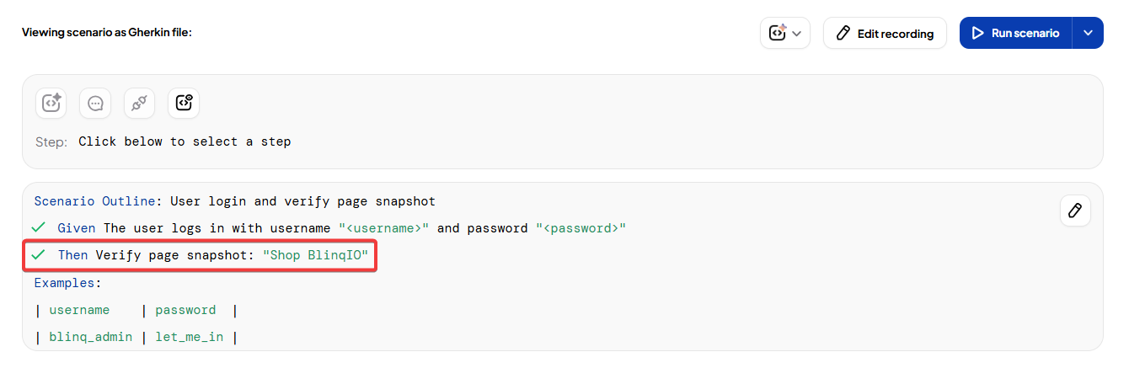Click the code view eye icon
This screenshot has height=368, width=1129.
point(184,103)
